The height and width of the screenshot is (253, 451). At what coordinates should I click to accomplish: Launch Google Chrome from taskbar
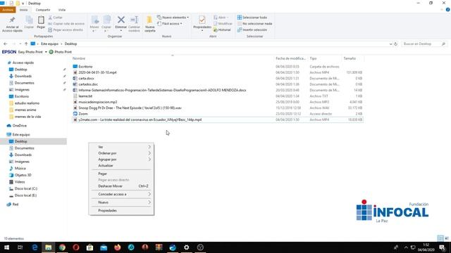pyautogui.click(x=62, y=247)
